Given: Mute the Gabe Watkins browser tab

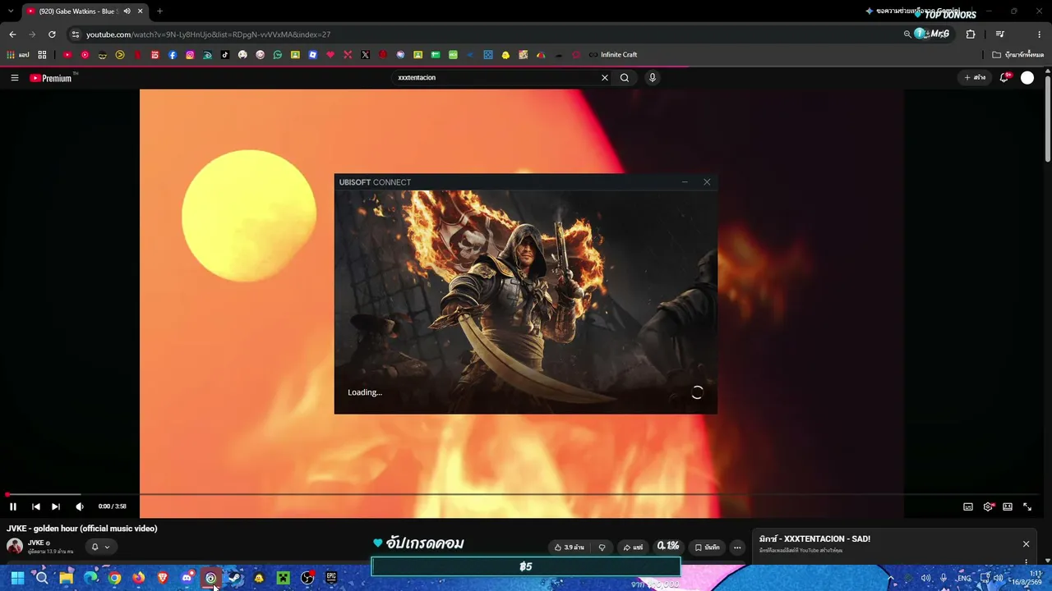Looking at the screenshot, I should (127, 11).
